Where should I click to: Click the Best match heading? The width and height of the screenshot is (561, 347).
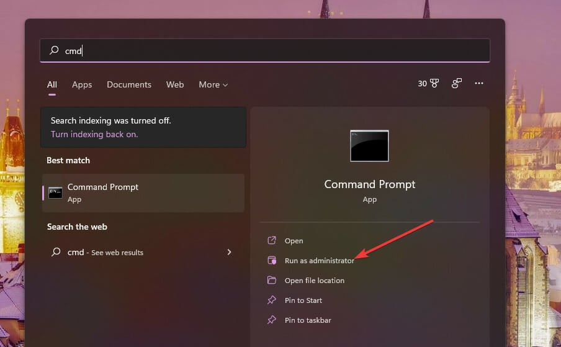[68, 160]
